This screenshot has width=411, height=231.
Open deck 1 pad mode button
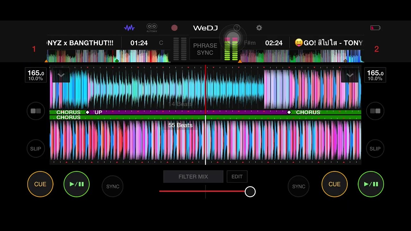point(36,111)
